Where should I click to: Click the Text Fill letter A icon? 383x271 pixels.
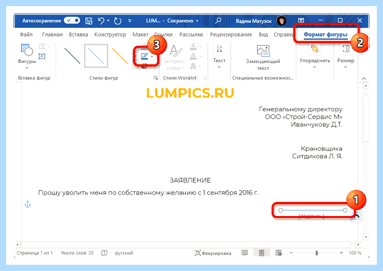pos(195,46)
